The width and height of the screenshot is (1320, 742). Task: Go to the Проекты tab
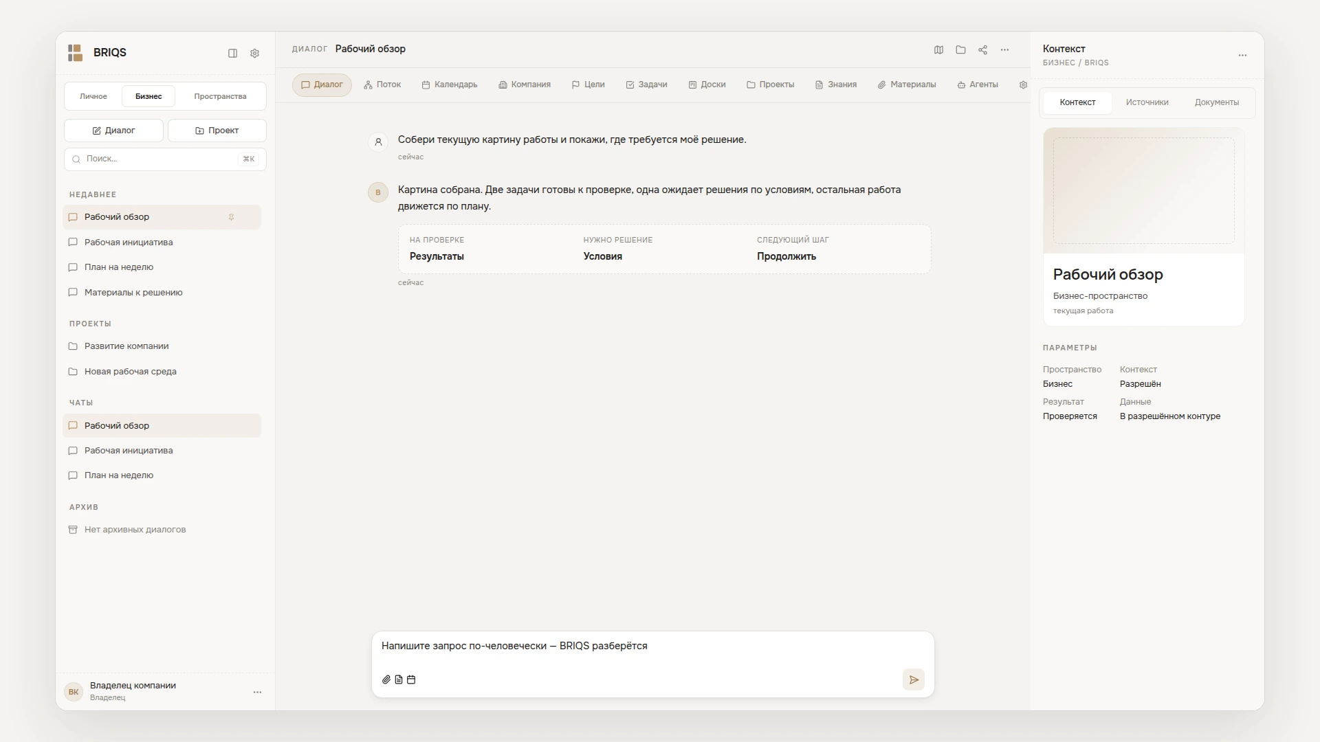[770, 85]
